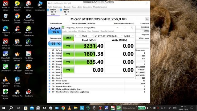
Task: Launch Bandicam desktop shortcut
Action: 29,93
